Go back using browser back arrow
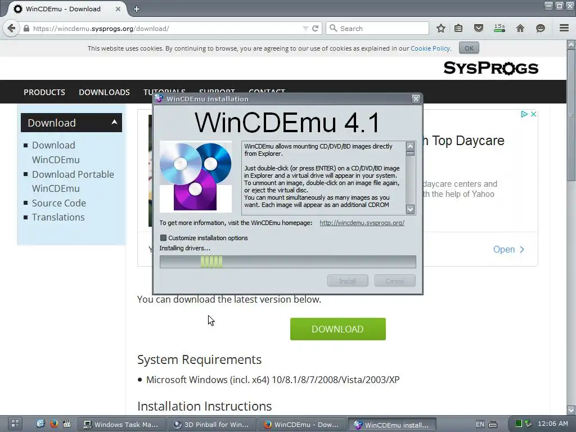 [x=11, y=28]
